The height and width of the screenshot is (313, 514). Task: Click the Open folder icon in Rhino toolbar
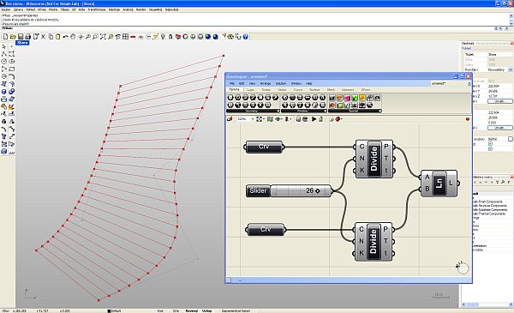(13, 37)
